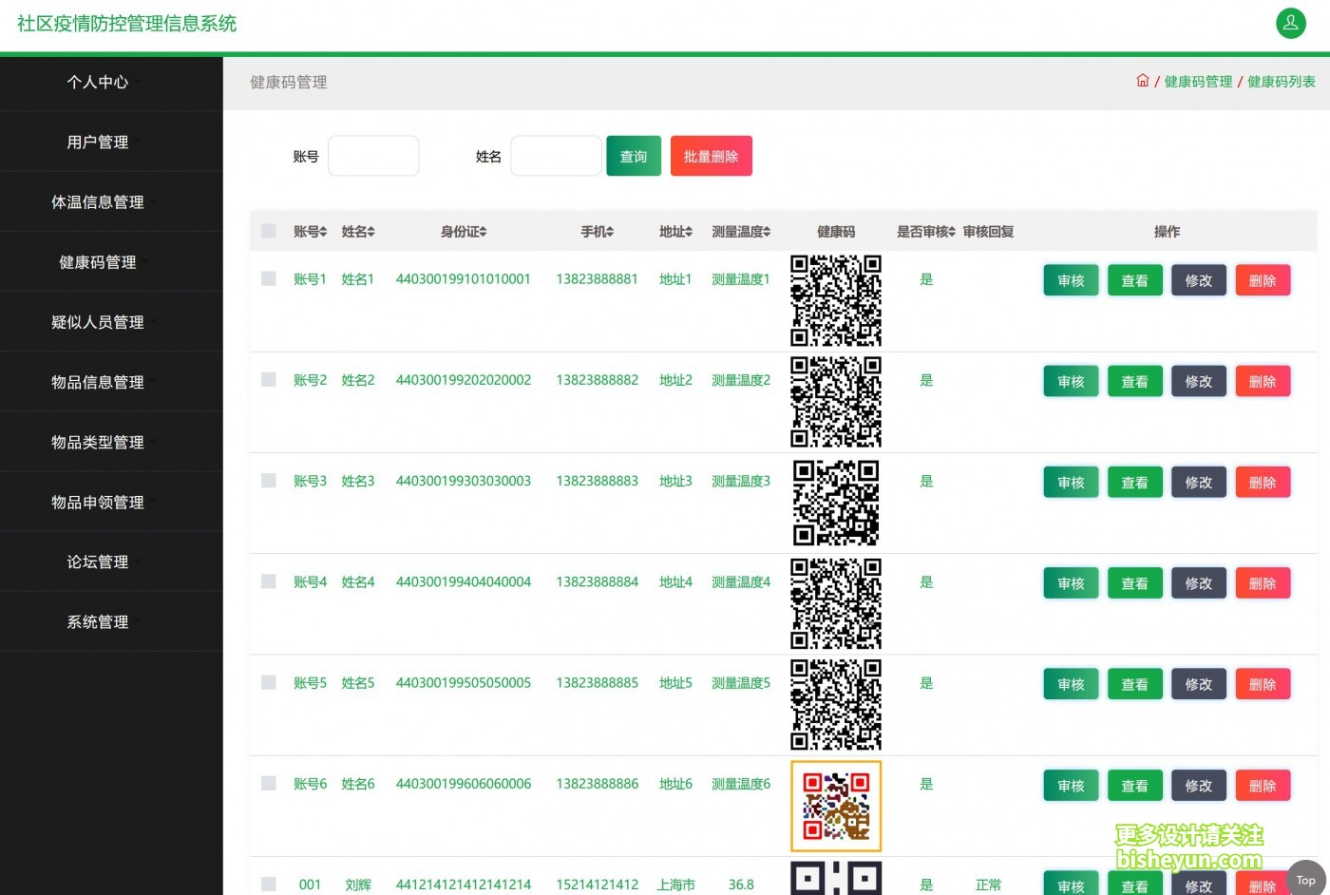The width and height of the screenshot is (1330, 895).
Task: Sort table by 是否审核 column
Action: [x=926, y=232]
